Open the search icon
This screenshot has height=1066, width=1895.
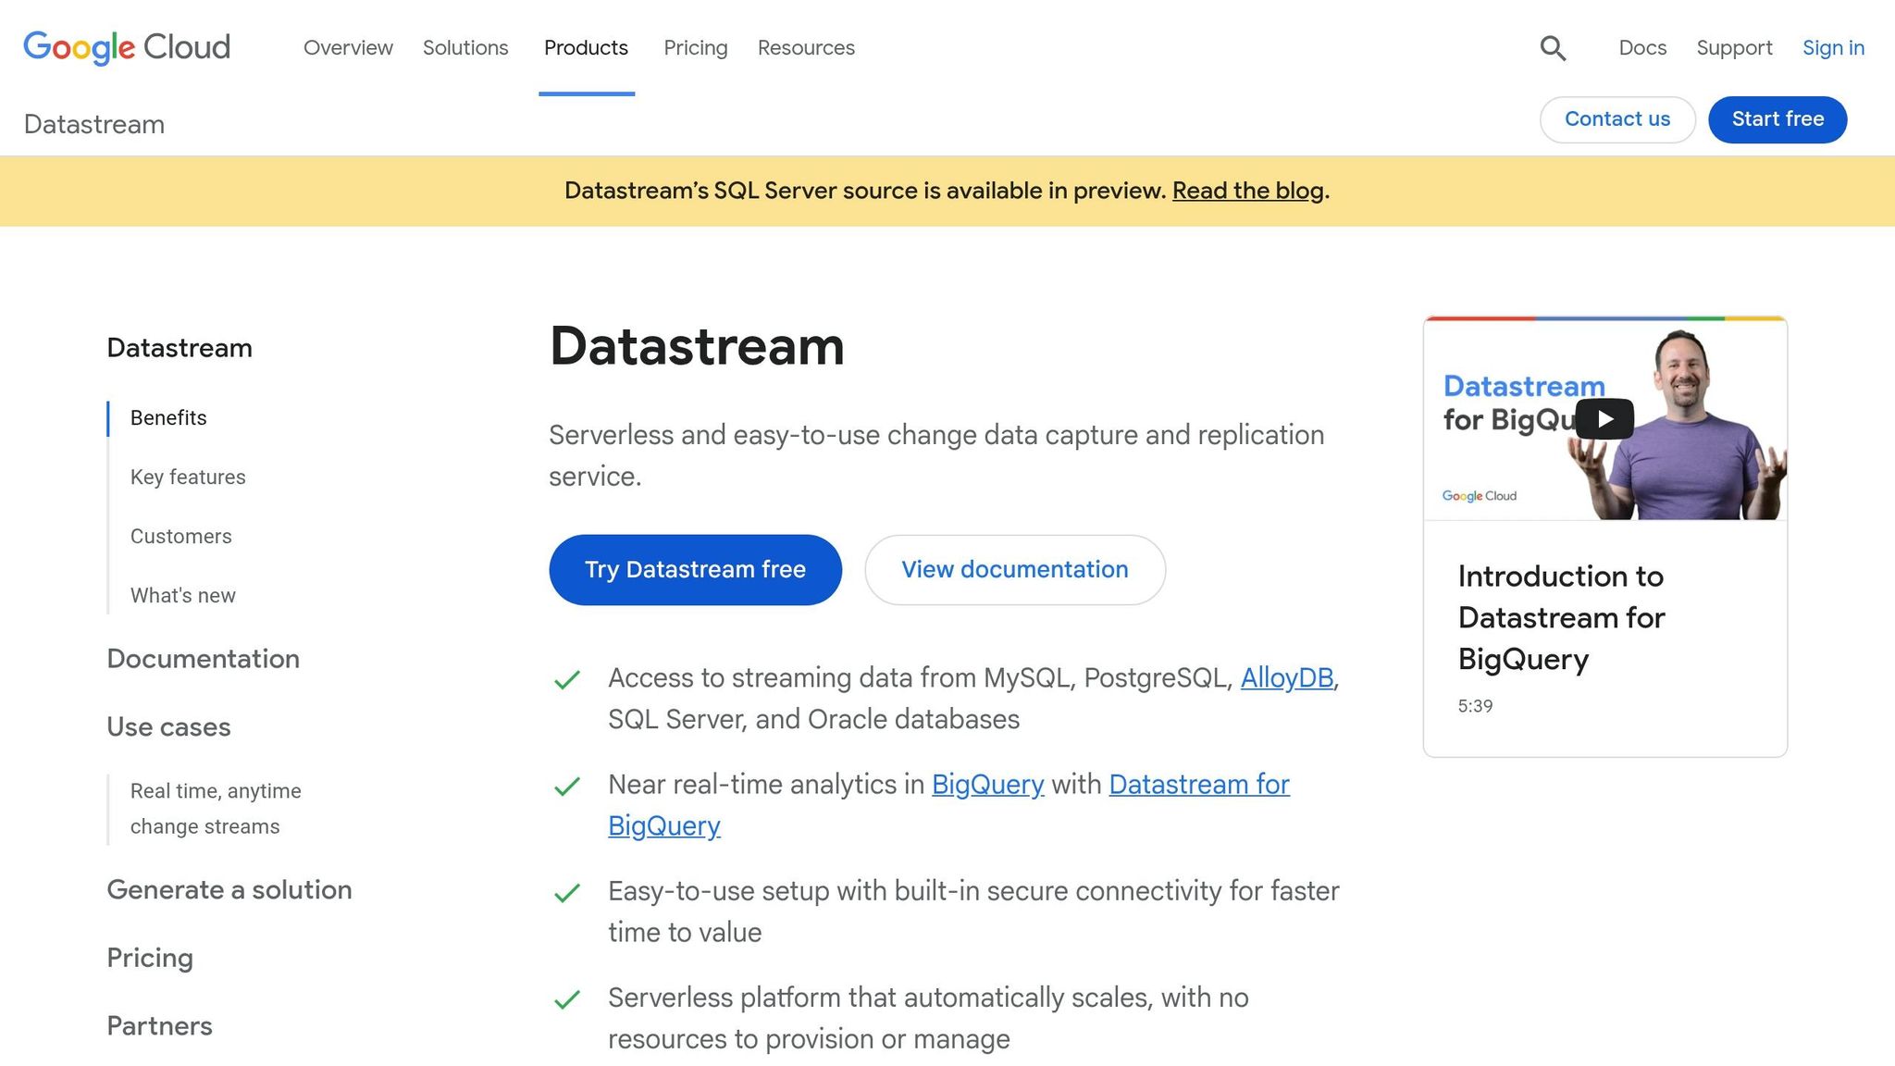pos(1554,48)
